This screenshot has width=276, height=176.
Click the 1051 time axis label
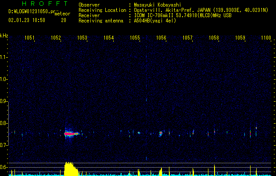coord(29,37)
